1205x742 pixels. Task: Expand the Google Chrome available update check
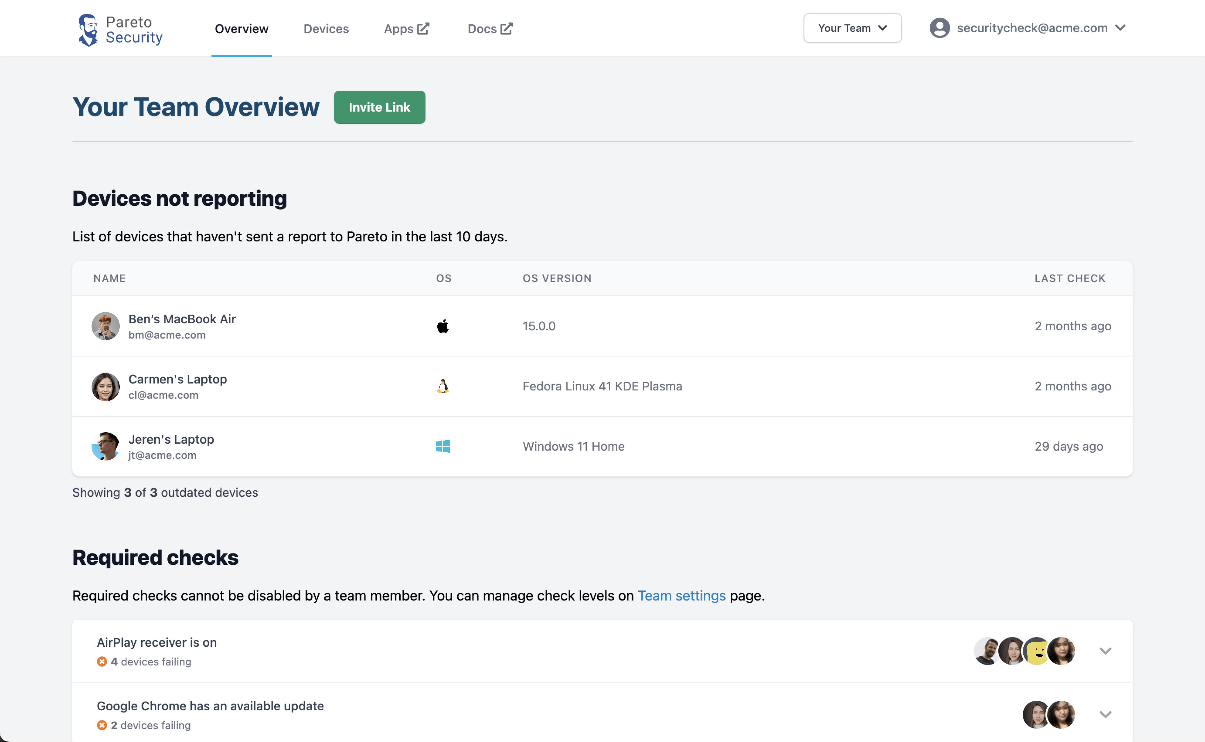tap(1105, 714)
